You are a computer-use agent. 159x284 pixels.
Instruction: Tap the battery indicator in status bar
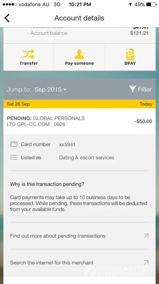coord(151,4)
